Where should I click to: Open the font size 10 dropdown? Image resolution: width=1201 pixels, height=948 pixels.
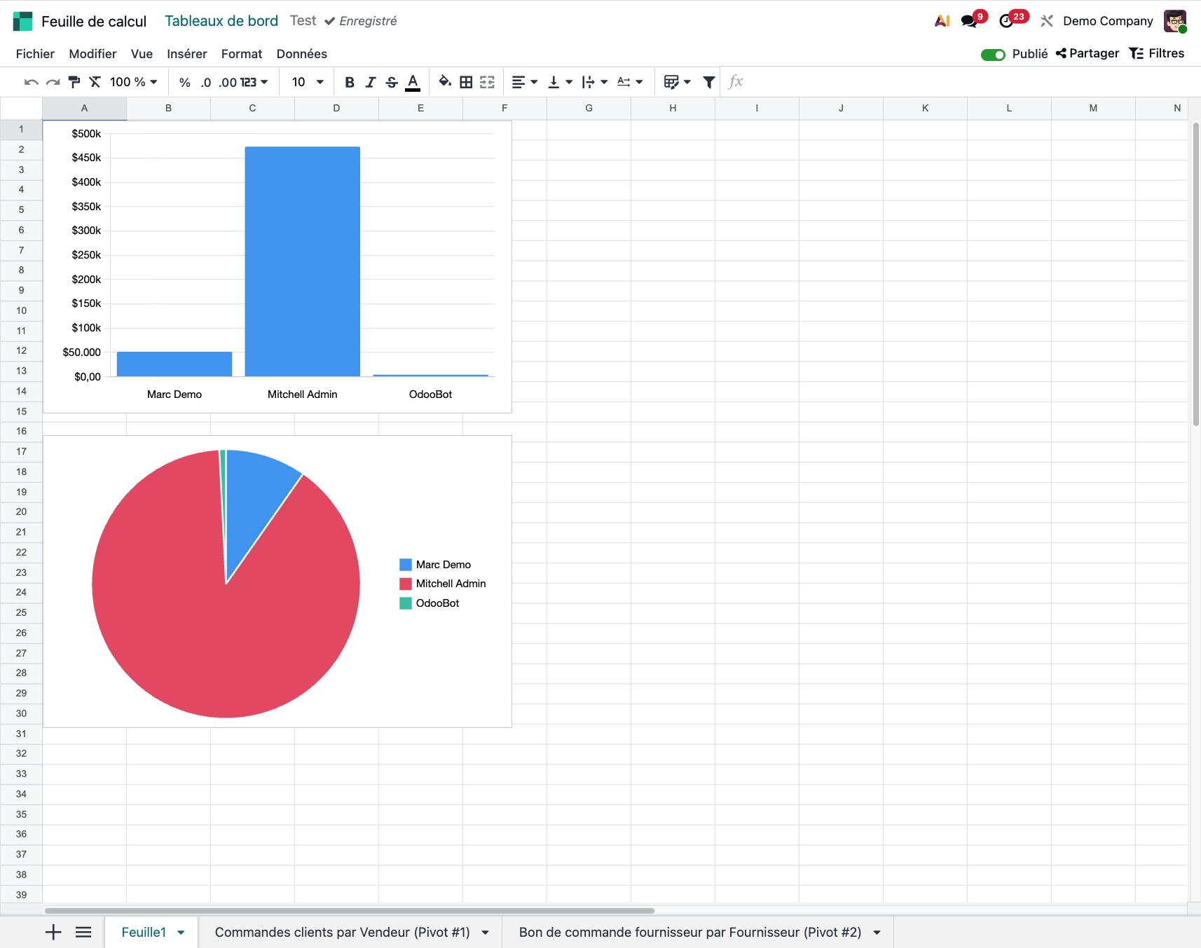(x=308, y=82)
